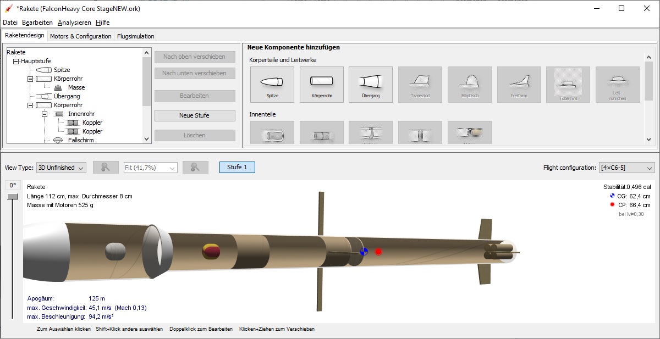Click the max. Beschleunigung 94,2 m/s² text
The image size is (660, 339).
pos(70,317)
